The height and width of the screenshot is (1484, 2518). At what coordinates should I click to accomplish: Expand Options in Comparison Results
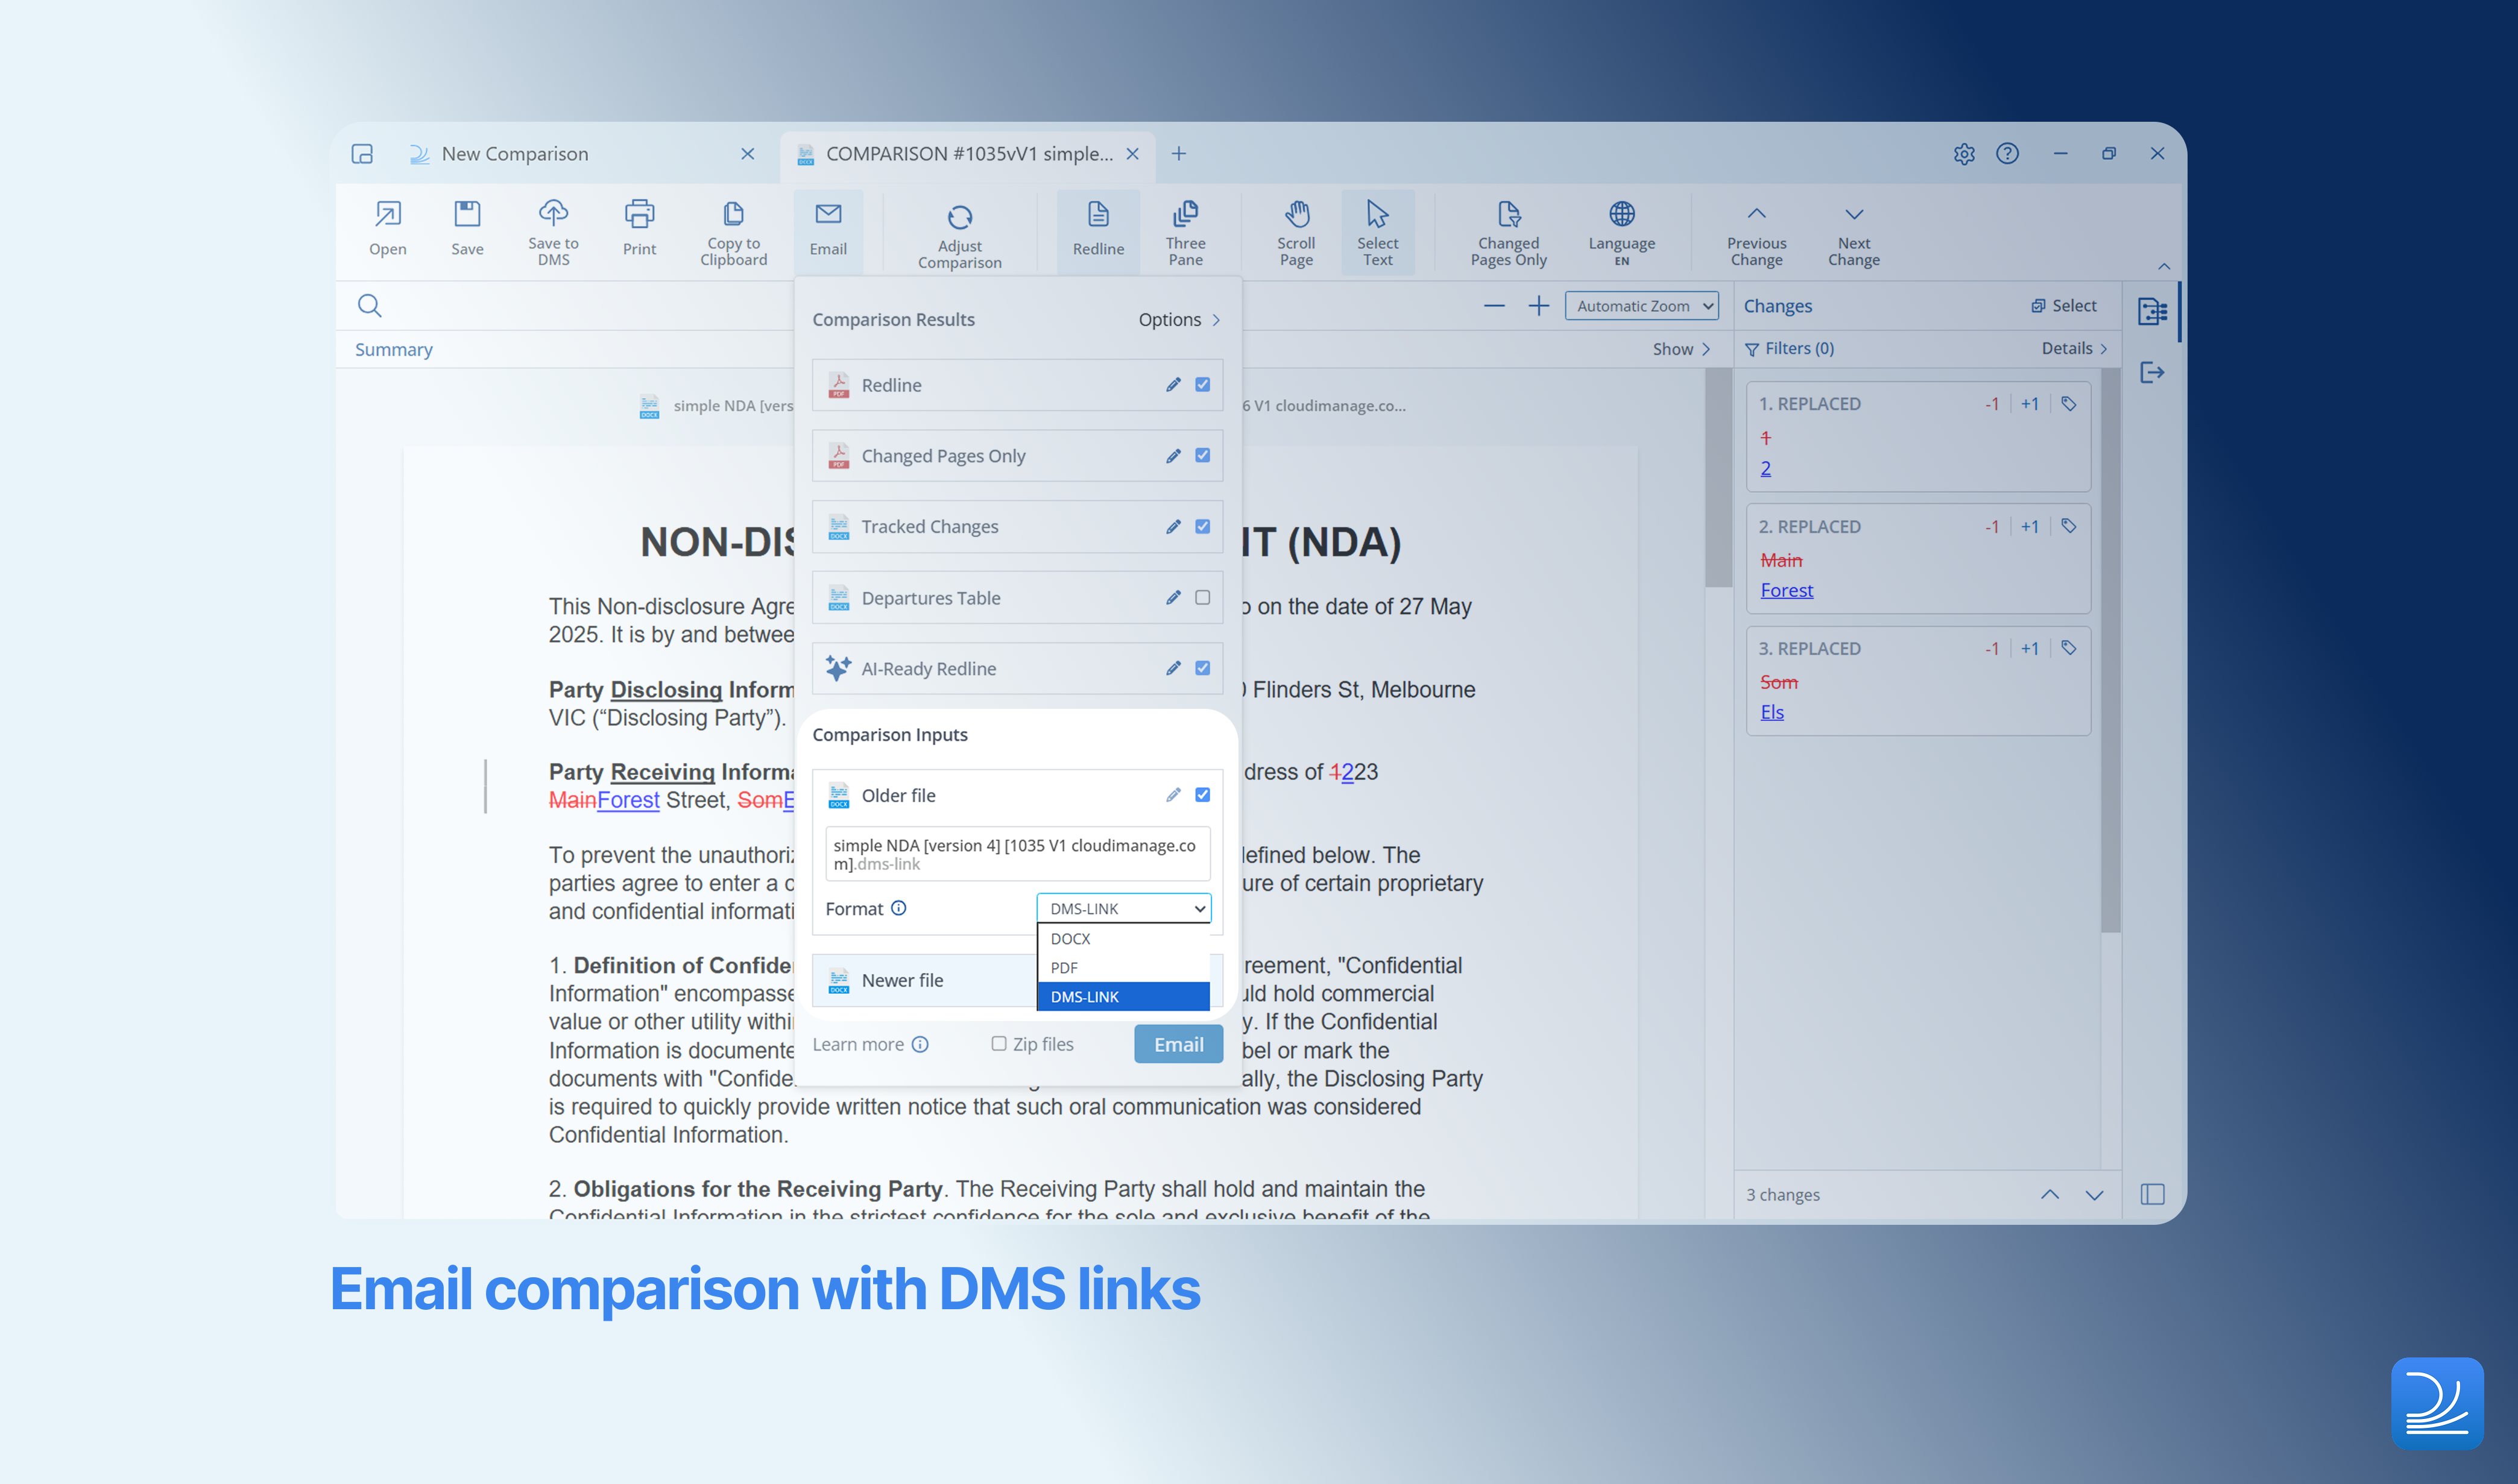click(1179, 320)
